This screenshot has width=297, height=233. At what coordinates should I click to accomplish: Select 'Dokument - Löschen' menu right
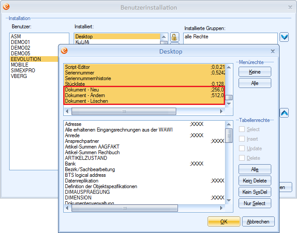[144, 101]
